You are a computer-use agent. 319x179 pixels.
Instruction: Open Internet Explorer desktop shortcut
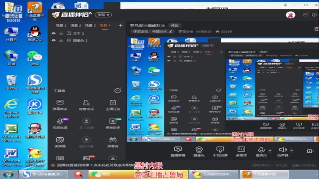click(x=12, y=108)
